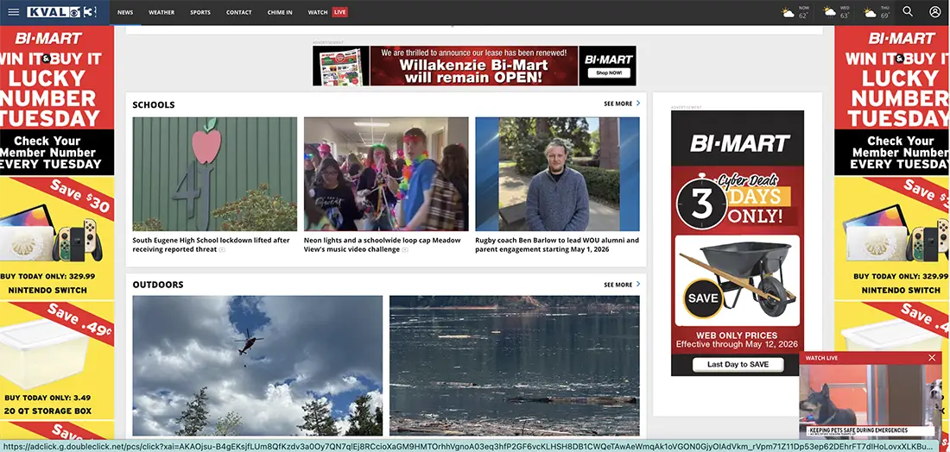Expand Schools section with See More chevron
This screenshot has height=452, width=950.
tap(638, 104)
